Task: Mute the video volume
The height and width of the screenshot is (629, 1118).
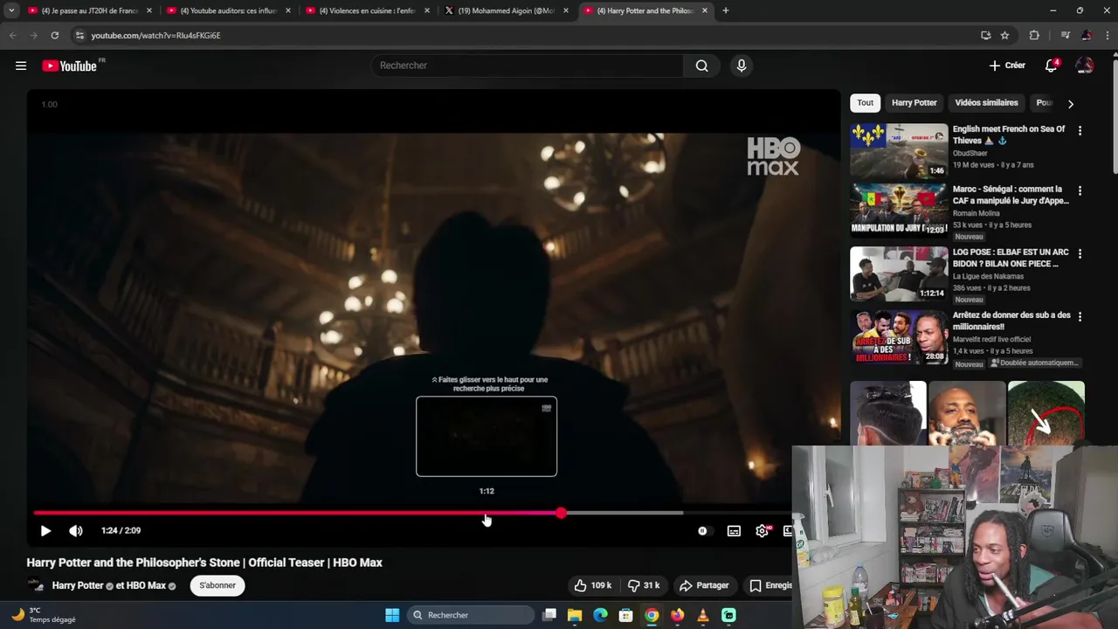Action: 76,530
